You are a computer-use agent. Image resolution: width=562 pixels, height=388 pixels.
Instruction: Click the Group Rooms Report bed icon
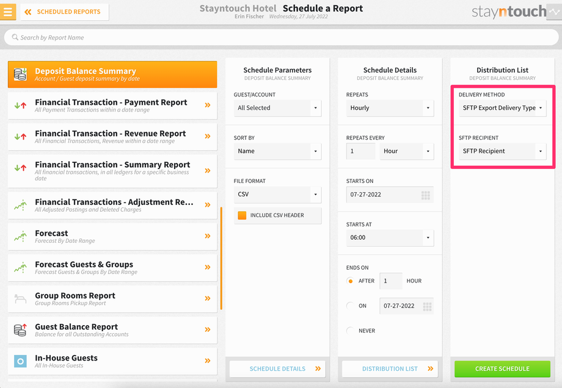tap(20, 298)
